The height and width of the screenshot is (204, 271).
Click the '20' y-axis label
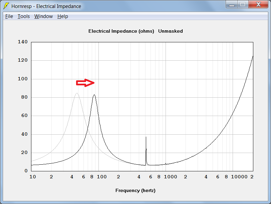point(24,153)
